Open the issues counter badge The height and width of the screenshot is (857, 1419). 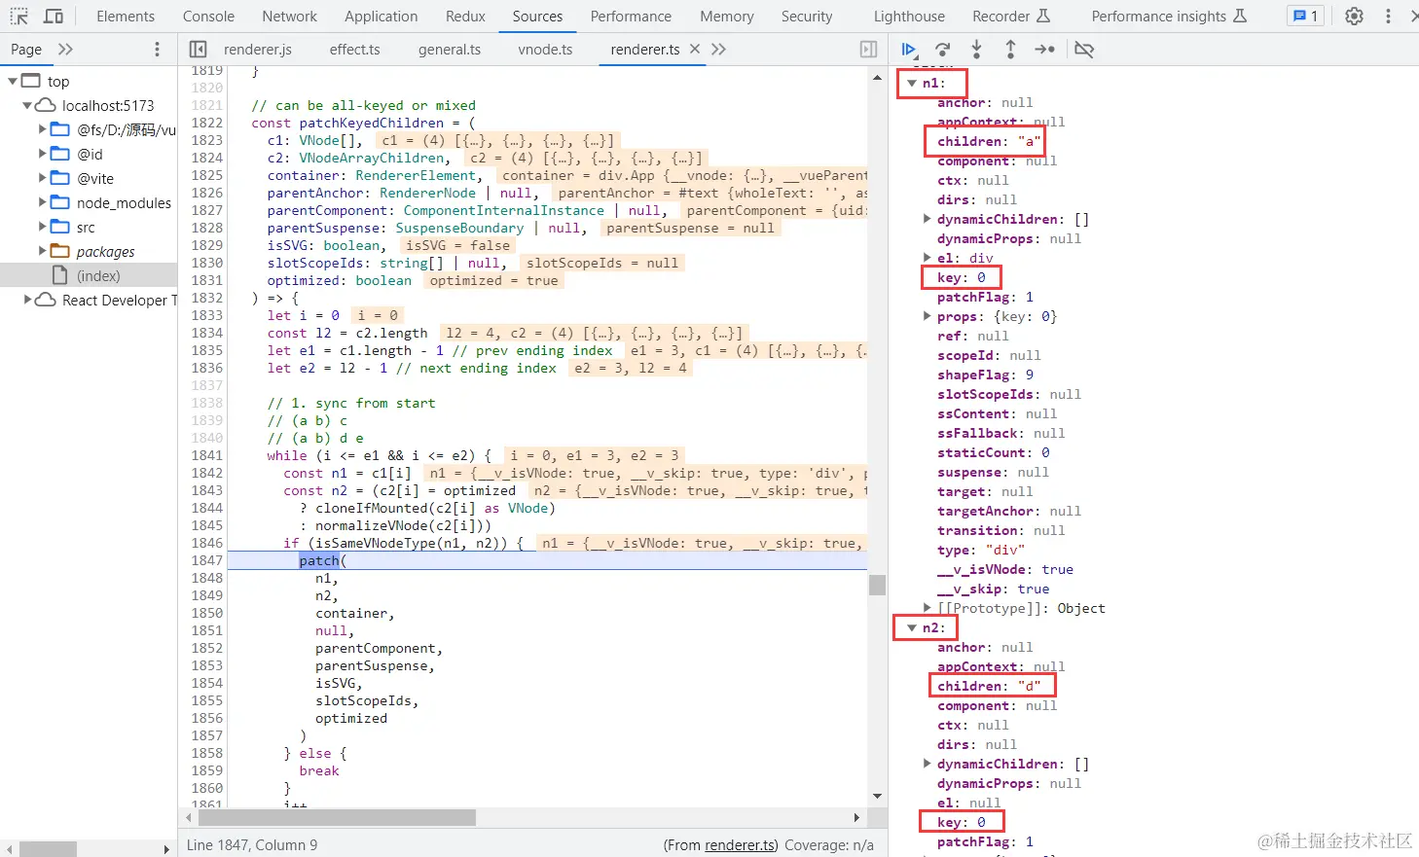[1304, 17]
